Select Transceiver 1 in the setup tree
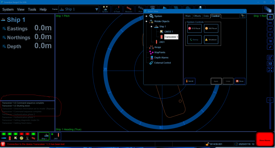Image resolution: width=275 pixels, height=148 pixels. (x=171, y=37)
